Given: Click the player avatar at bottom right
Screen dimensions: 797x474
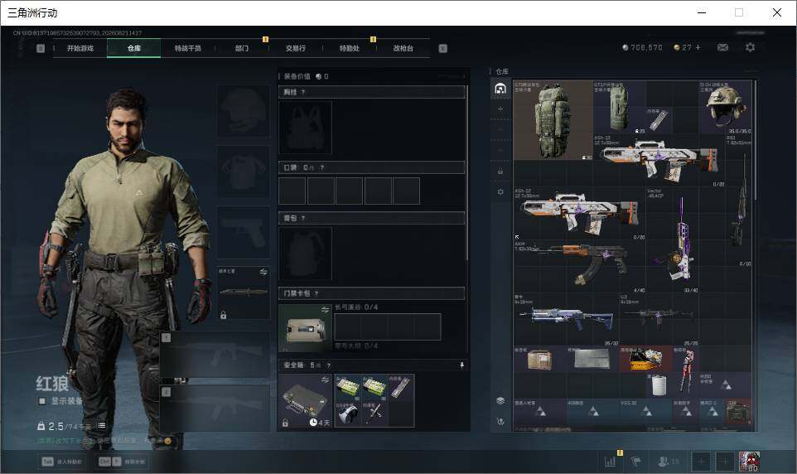Looking at the screenshot, I should 749,462.
